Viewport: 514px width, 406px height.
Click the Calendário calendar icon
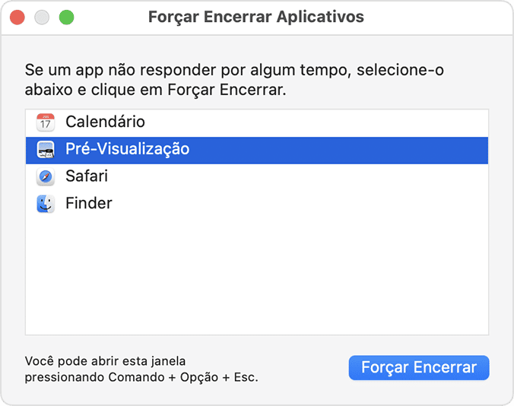46,122
